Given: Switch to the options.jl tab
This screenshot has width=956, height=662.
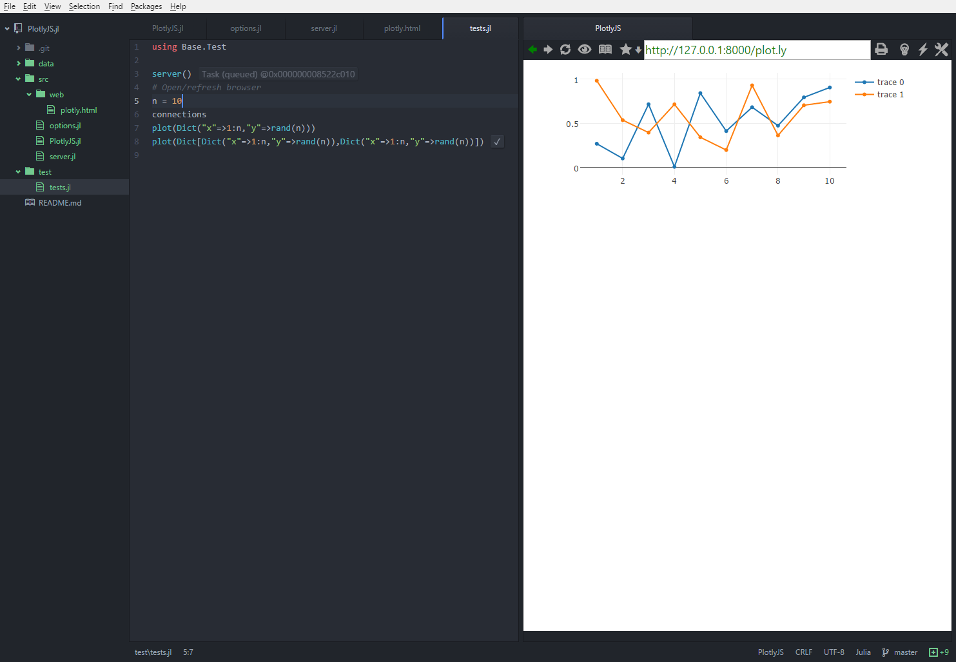Looking at the screenshot, I should pyautogui.click(x=246, y=28).
